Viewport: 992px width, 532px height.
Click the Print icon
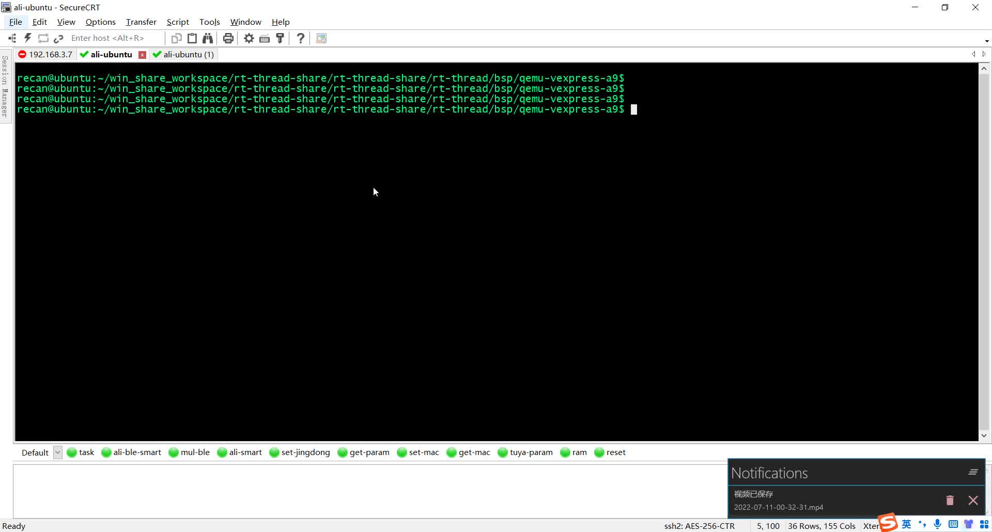(x=228, y=38)
